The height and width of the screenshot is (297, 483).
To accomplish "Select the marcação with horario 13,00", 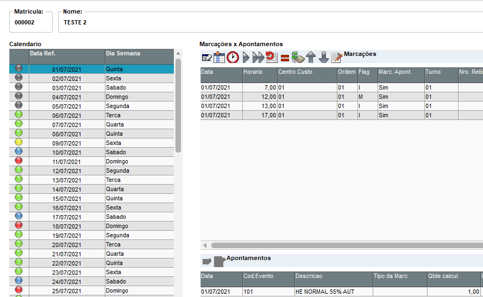I will tap(342, 106).
